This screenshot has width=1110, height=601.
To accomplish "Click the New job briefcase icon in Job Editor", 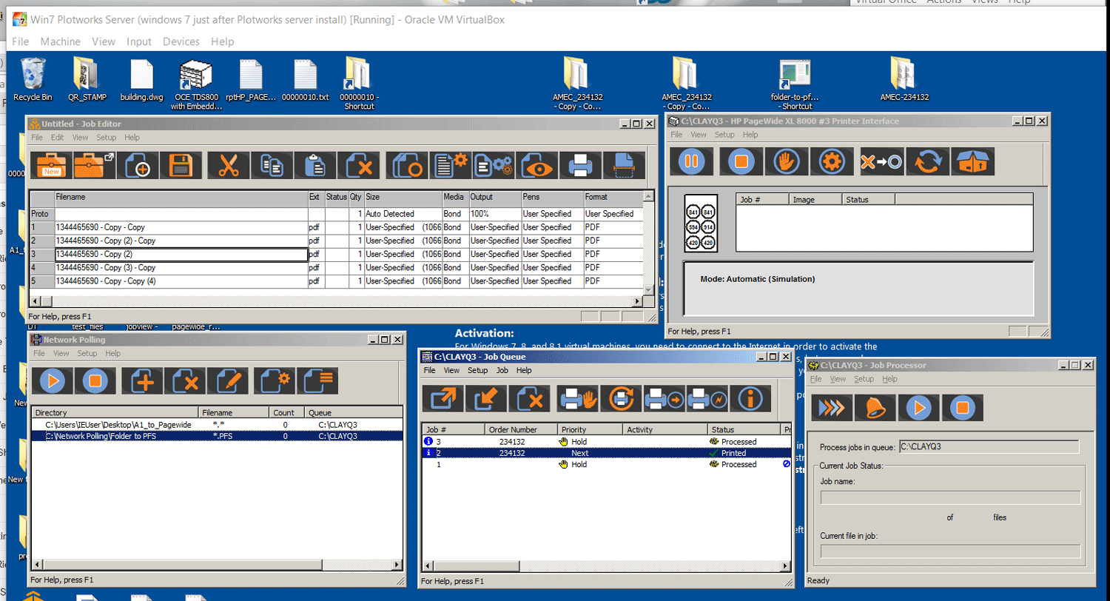I will click(51, 165).
